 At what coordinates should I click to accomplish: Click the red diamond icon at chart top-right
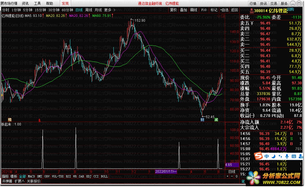pos(219,16)
